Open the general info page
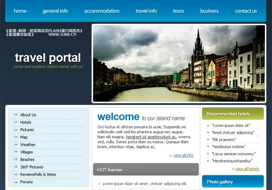 [55, 11]
